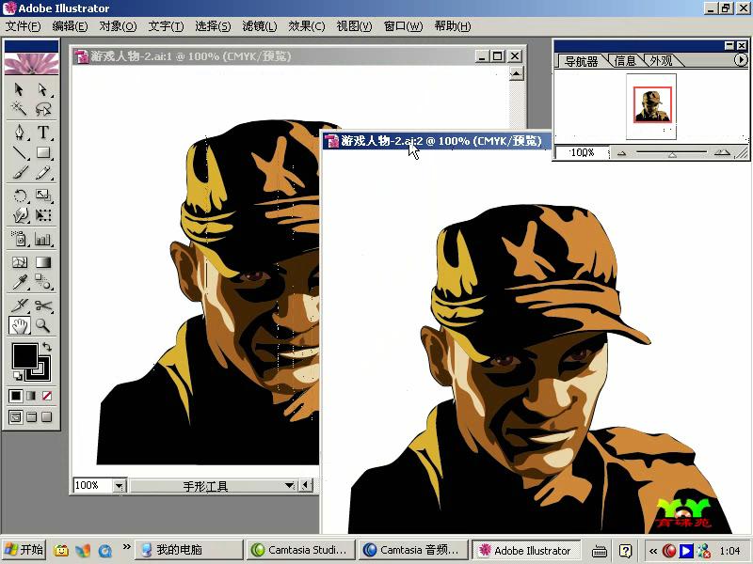The height and width of the screenshot is (564, 753).
Task: Activate the Type tool
Action: point(42,132)
